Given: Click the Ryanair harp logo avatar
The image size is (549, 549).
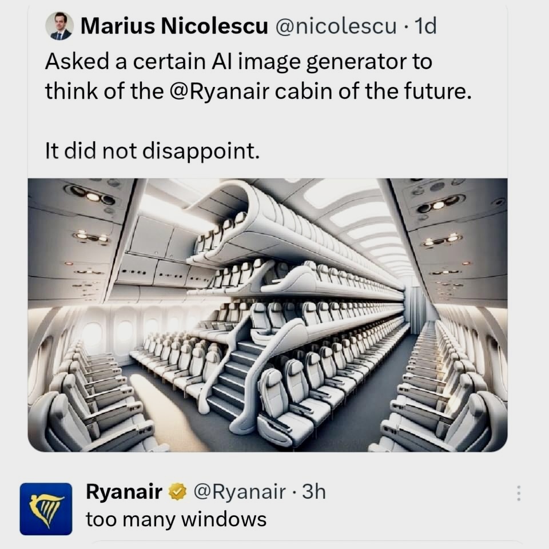Looking at the screenshot, I should pyautogui.click(x=46, y=509).
